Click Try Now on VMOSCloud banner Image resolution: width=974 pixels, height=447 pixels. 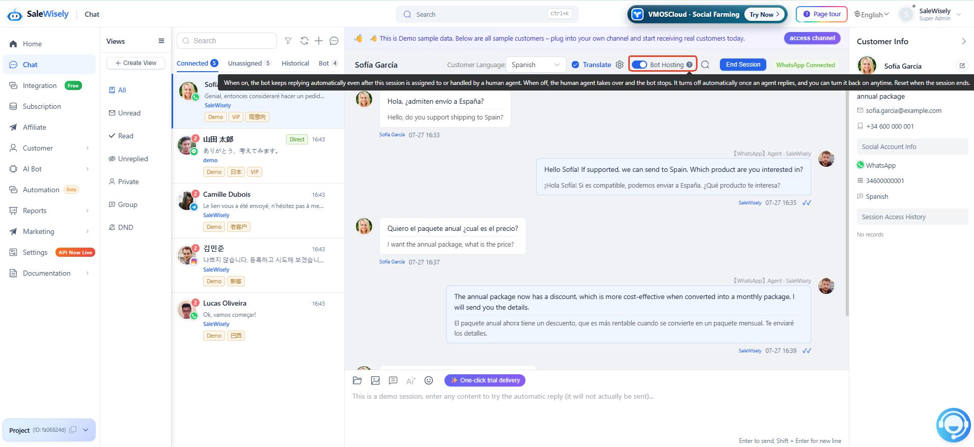pyautogui.click(x=764, y=14)
